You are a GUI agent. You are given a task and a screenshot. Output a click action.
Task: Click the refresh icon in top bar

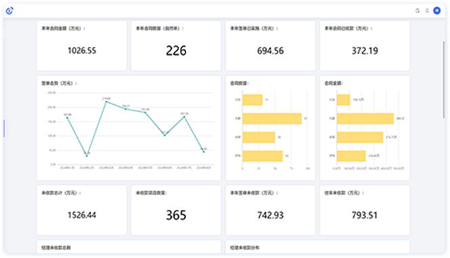[x=418, y=11]
